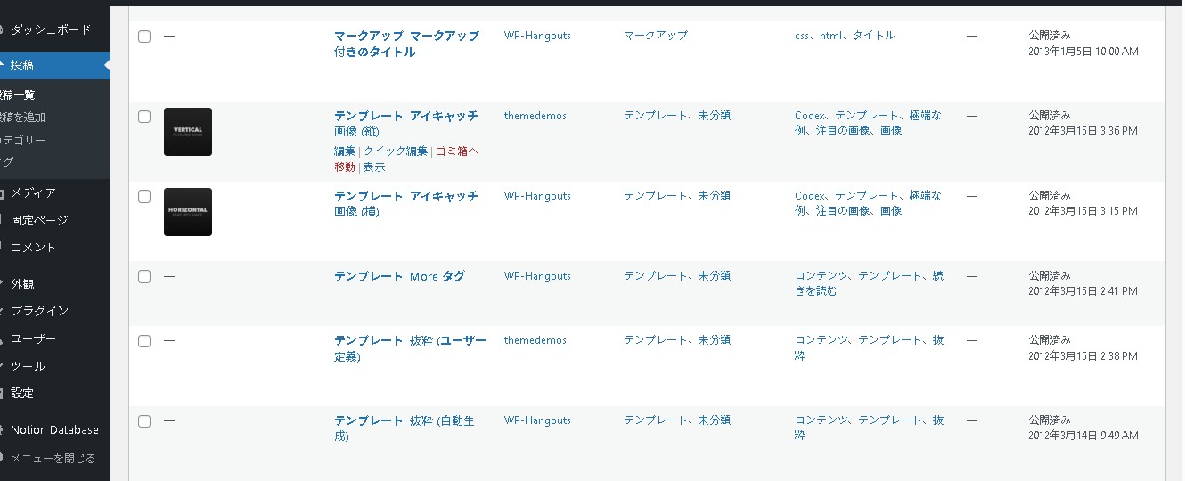Collapse the menu via メニューを閉じる

(x=53, y=458)
